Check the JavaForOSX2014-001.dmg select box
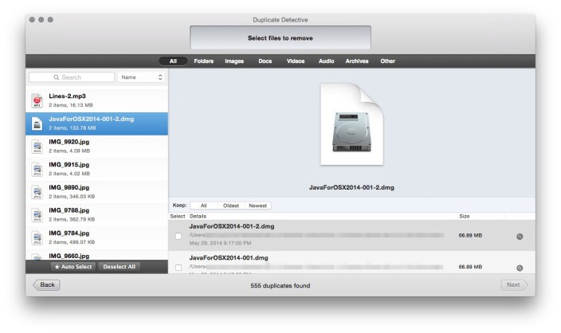This screenshot has height=333, width=561. point(178,268)
